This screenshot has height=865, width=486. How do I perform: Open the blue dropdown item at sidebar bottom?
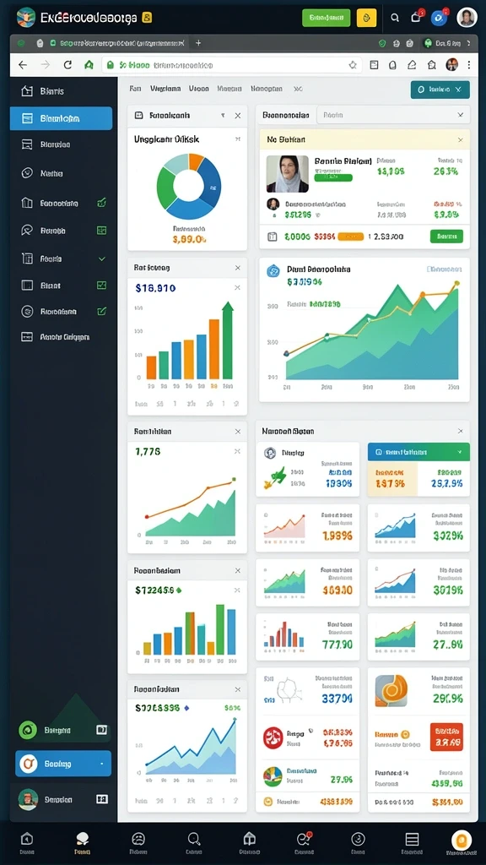point(63,764)
